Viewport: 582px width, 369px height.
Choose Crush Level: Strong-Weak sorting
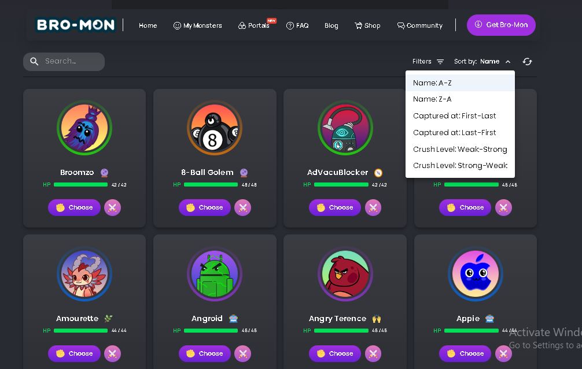click(x=460, y=166)
